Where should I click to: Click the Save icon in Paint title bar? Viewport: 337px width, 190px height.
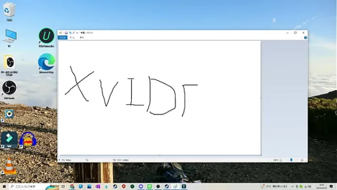tap(66, 33)
